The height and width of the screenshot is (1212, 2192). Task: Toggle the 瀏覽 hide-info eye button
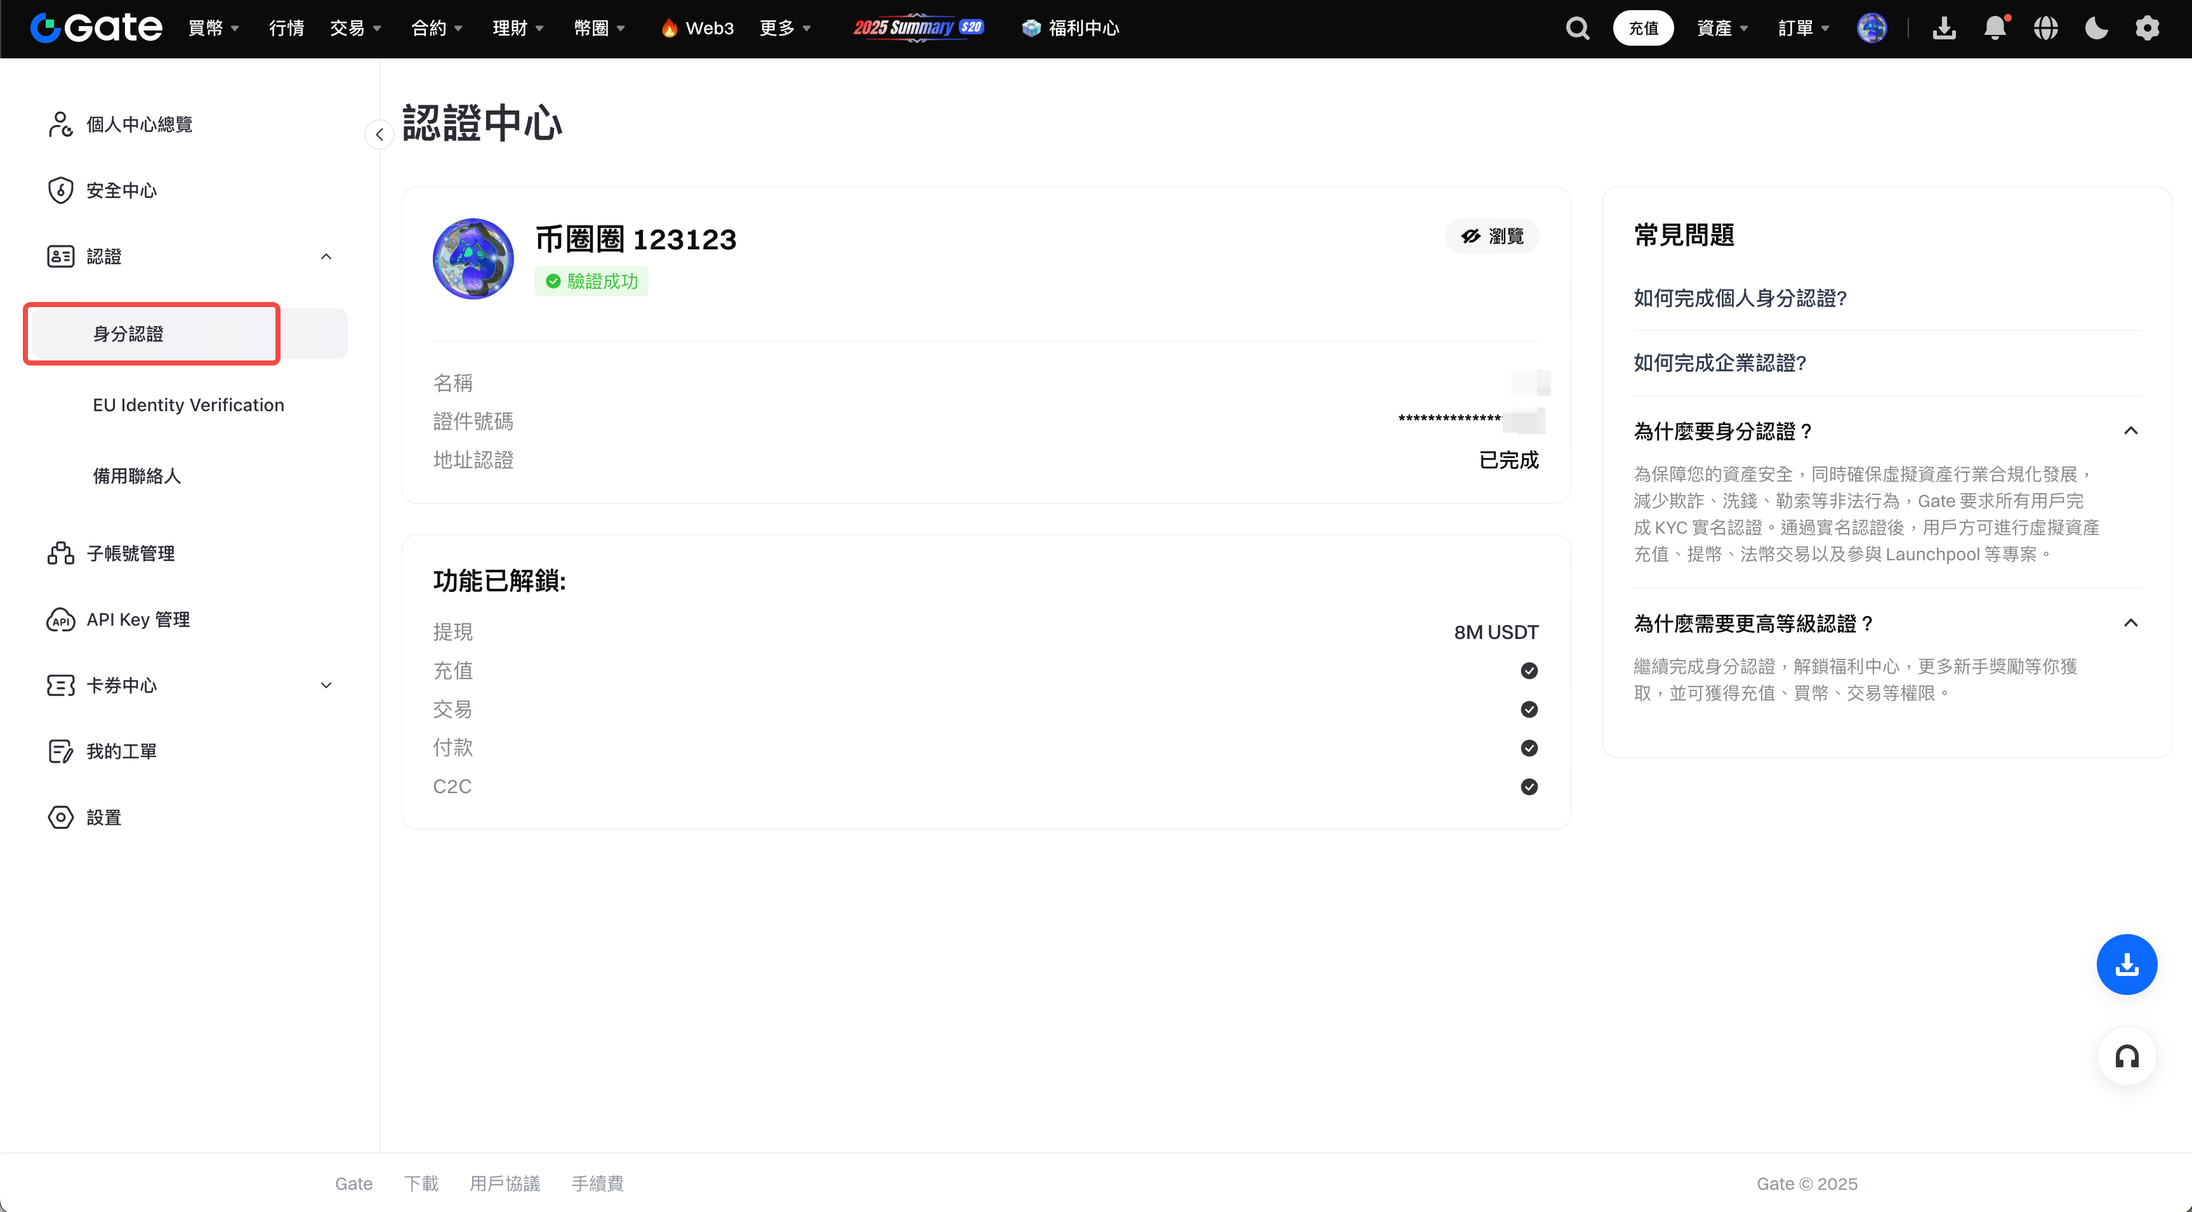(x=1493, y=236)
